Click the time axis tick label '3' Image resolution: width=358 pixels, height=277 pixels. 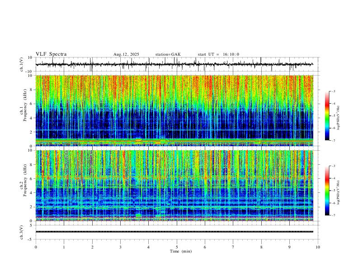click(x=120, y=247)
